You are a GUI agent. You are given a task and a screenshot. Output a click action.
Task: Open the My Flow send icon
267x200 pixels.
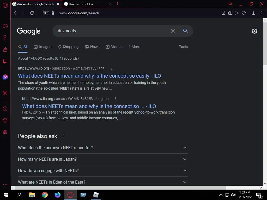click(237, 13)
